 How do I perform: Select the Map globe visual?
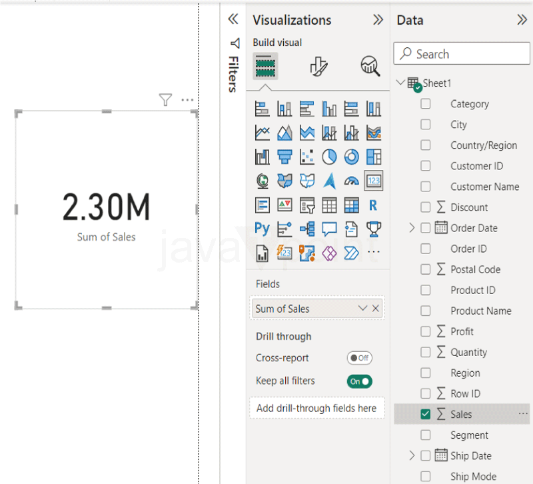[x=262, y=181]
